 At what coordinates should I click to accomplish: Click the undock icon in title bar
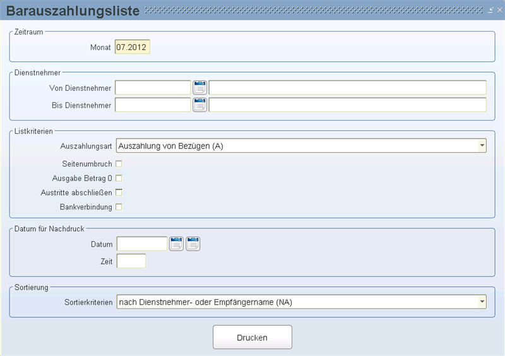[x=490, y=10]
